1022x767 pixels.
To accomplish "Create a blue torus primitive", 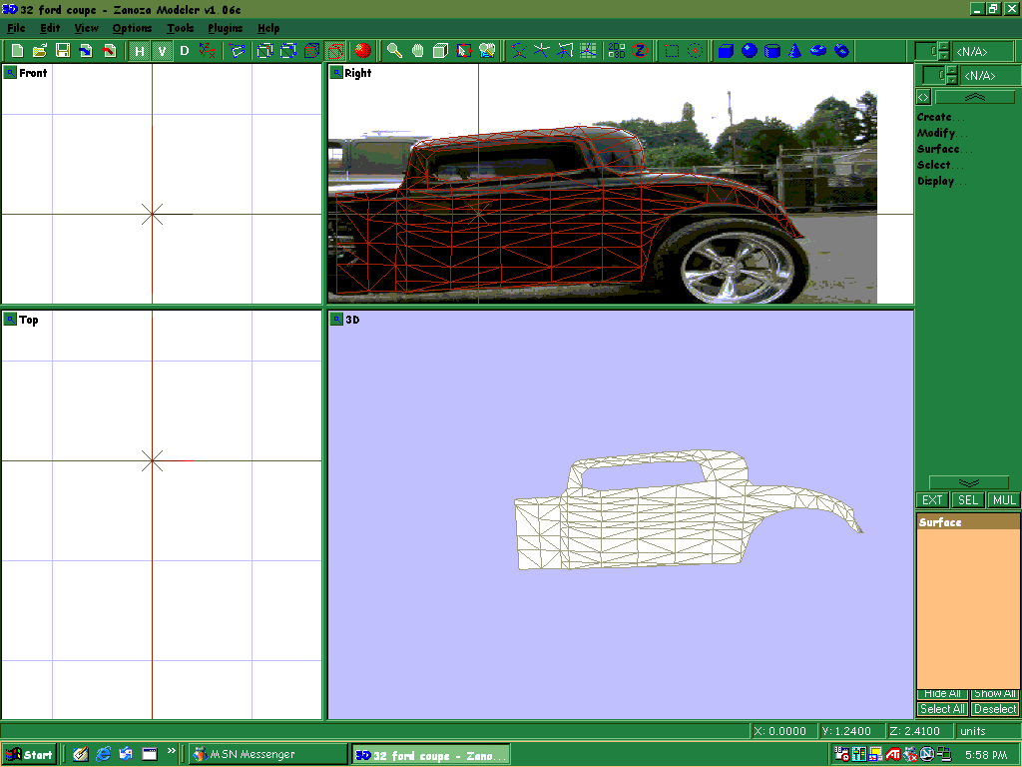I will [818, 51].
